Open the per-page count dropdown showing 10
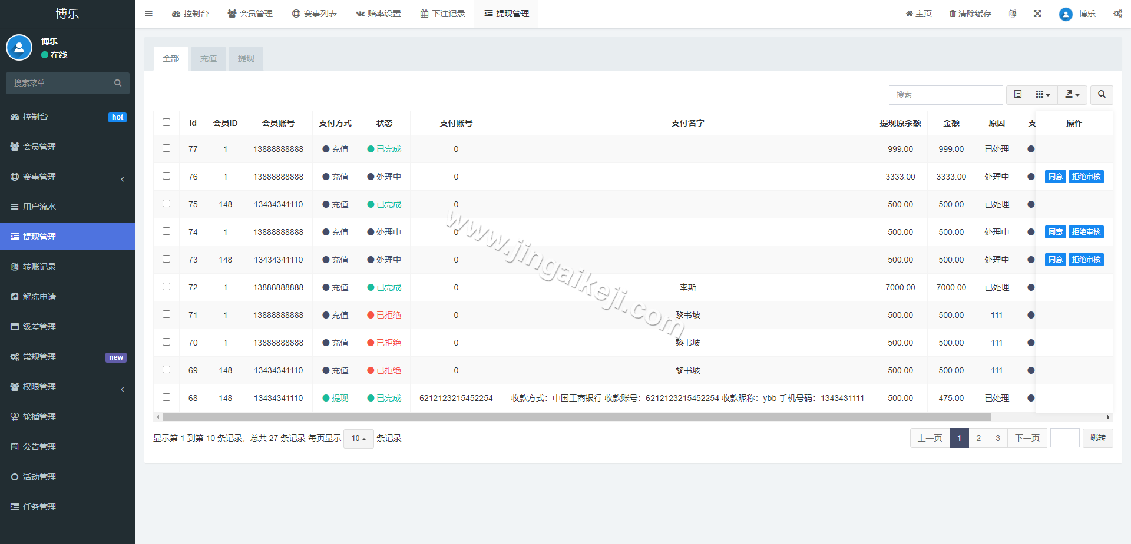The image size is (1131, 544). (358, 439)
